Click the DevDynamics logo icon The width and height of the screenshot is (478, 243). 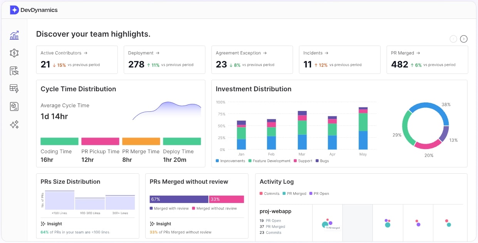[14, 10]
